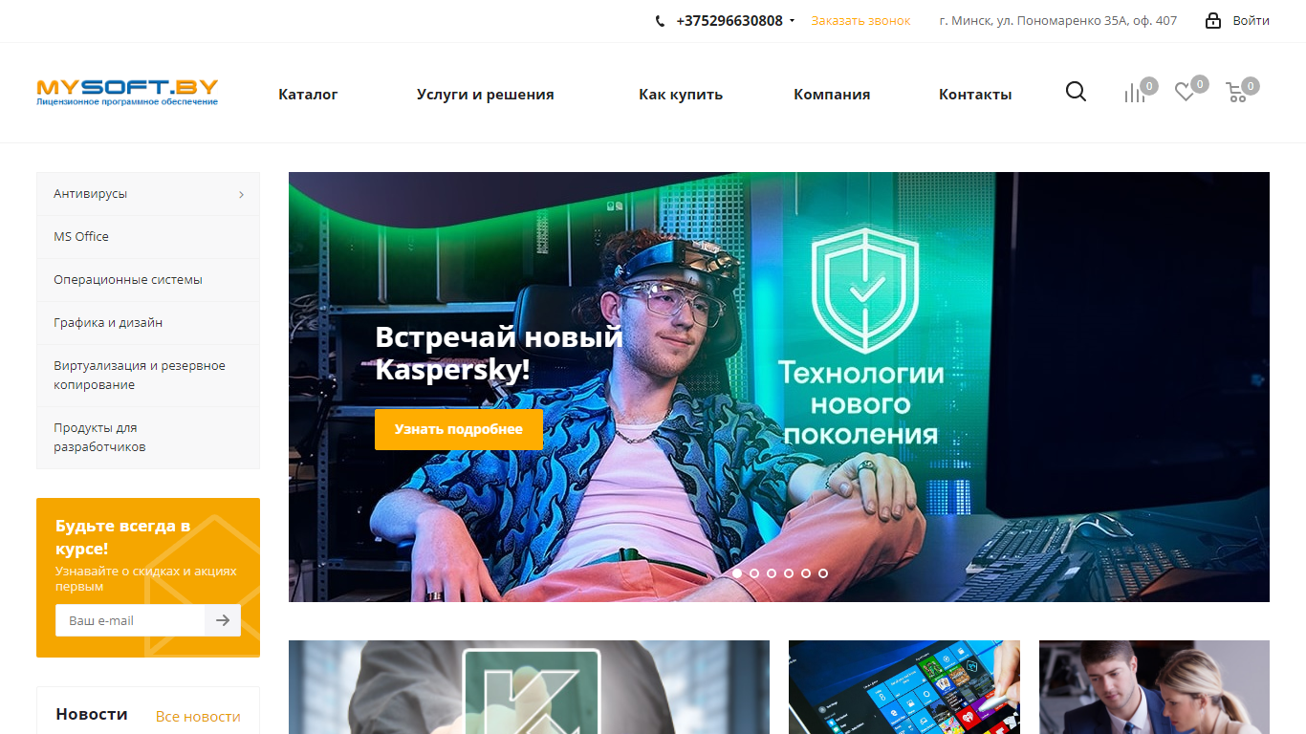Open the wishlist heart icon

[1185, 93]
